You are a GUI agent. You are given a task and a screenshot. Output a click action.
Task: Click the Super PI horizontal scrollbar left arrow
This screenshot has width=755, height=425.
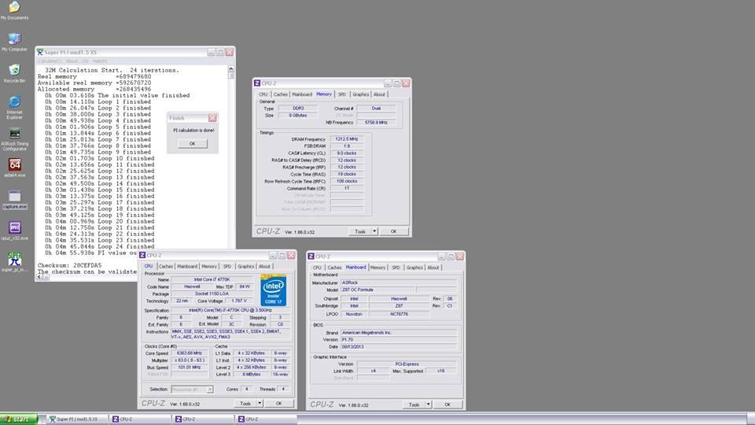pyautogui.click(x=40, y=277)
